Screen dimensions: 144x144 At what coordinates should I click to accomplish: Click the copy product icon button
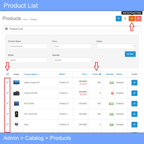click(x=125, y=18)
